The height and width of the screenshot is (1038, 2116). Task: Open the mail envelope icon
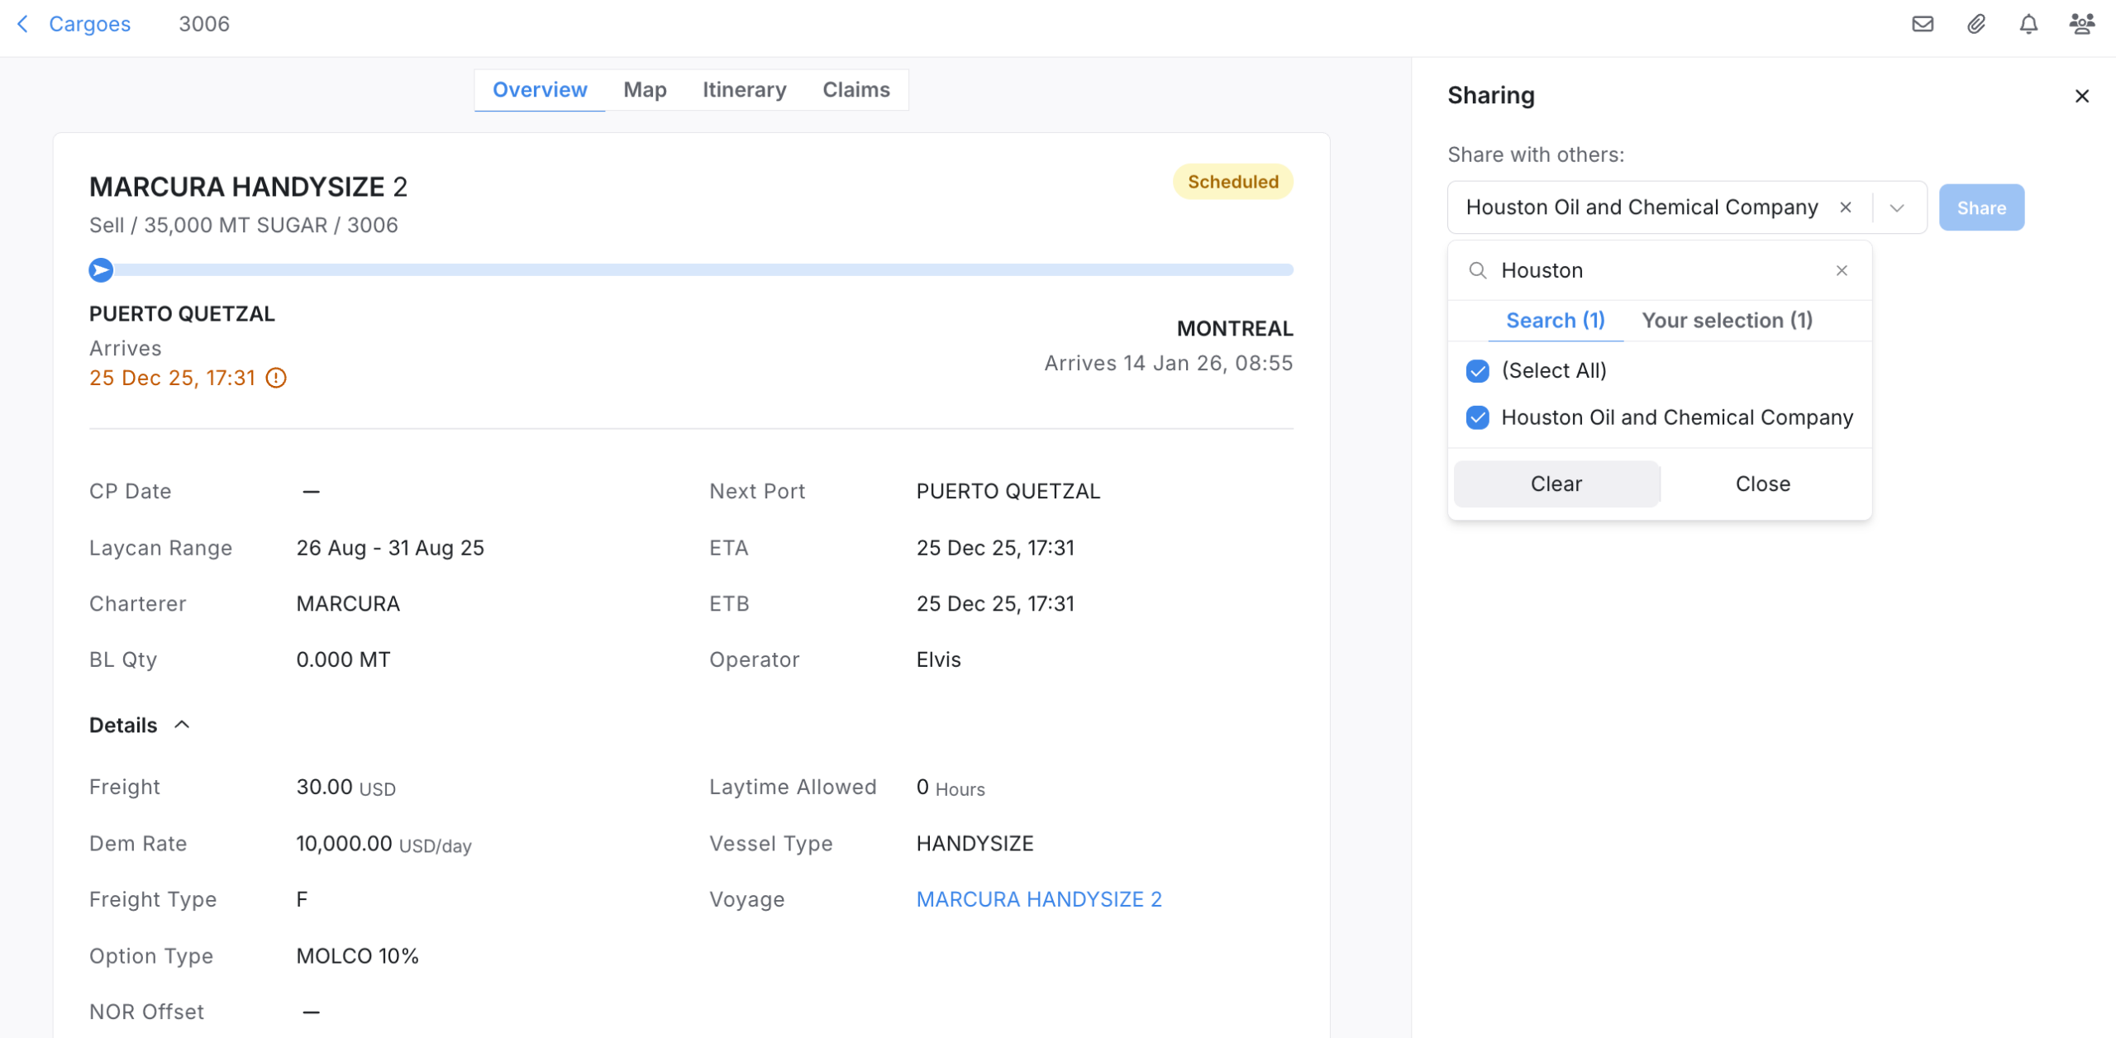pyautogui.click(x=1922, y=24)
